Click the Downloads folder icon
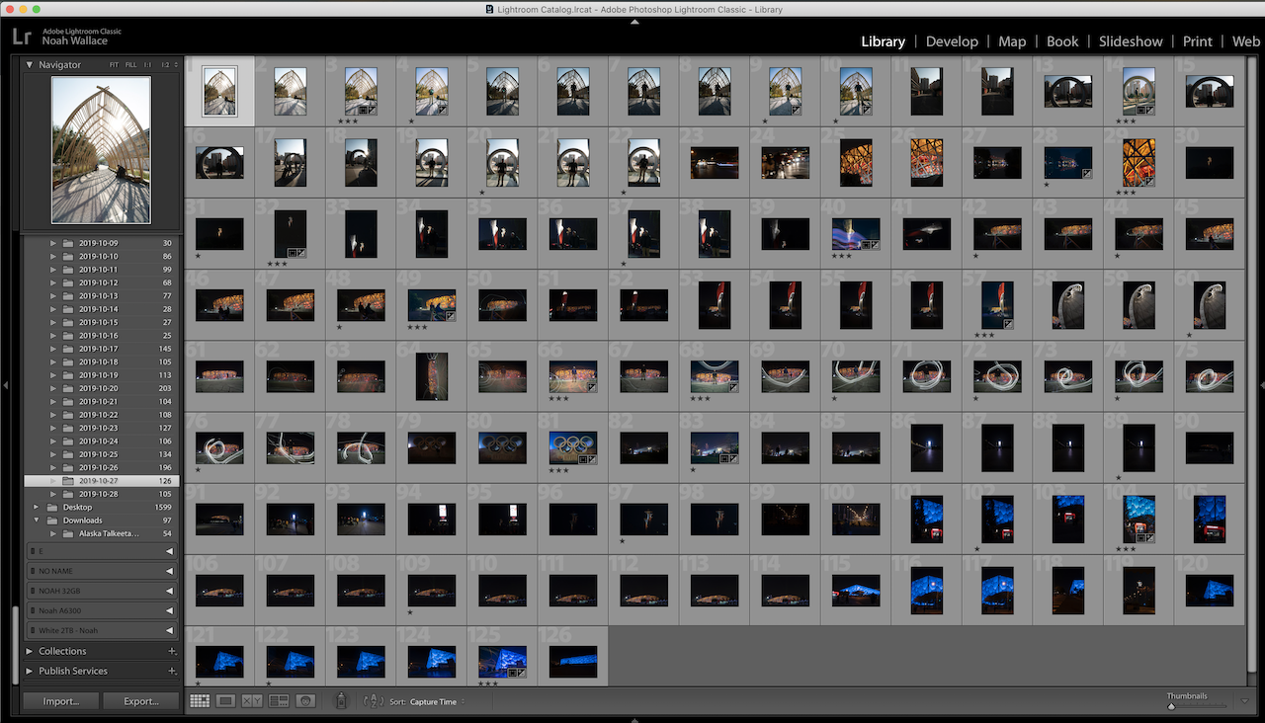Viewport: 1265px width, 723px height. click(x=54, y=521)
